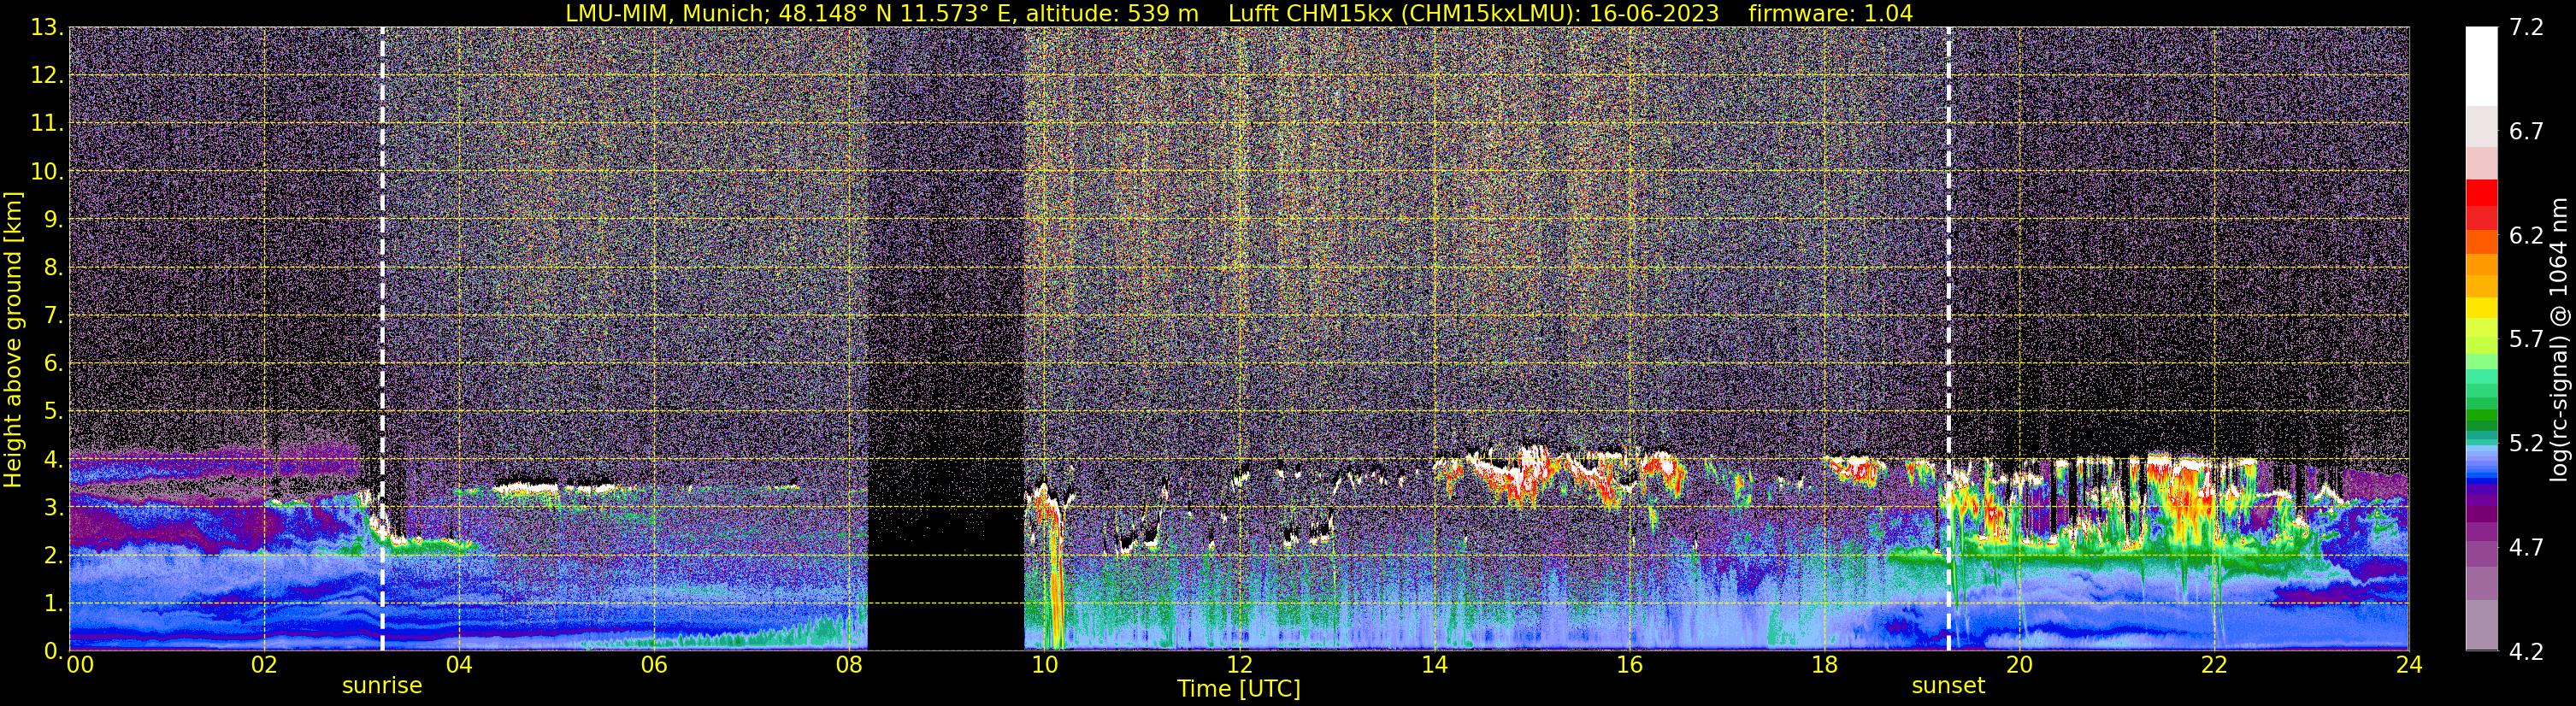The image size is (2576, 706).
Task: Click the time axis tick label 18
Action: (1824, 666)
